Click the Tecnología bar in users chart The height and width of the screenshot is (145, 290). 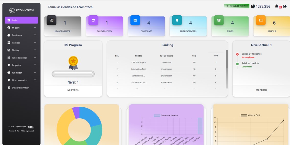pyautogui.click(x=200, y=126)
